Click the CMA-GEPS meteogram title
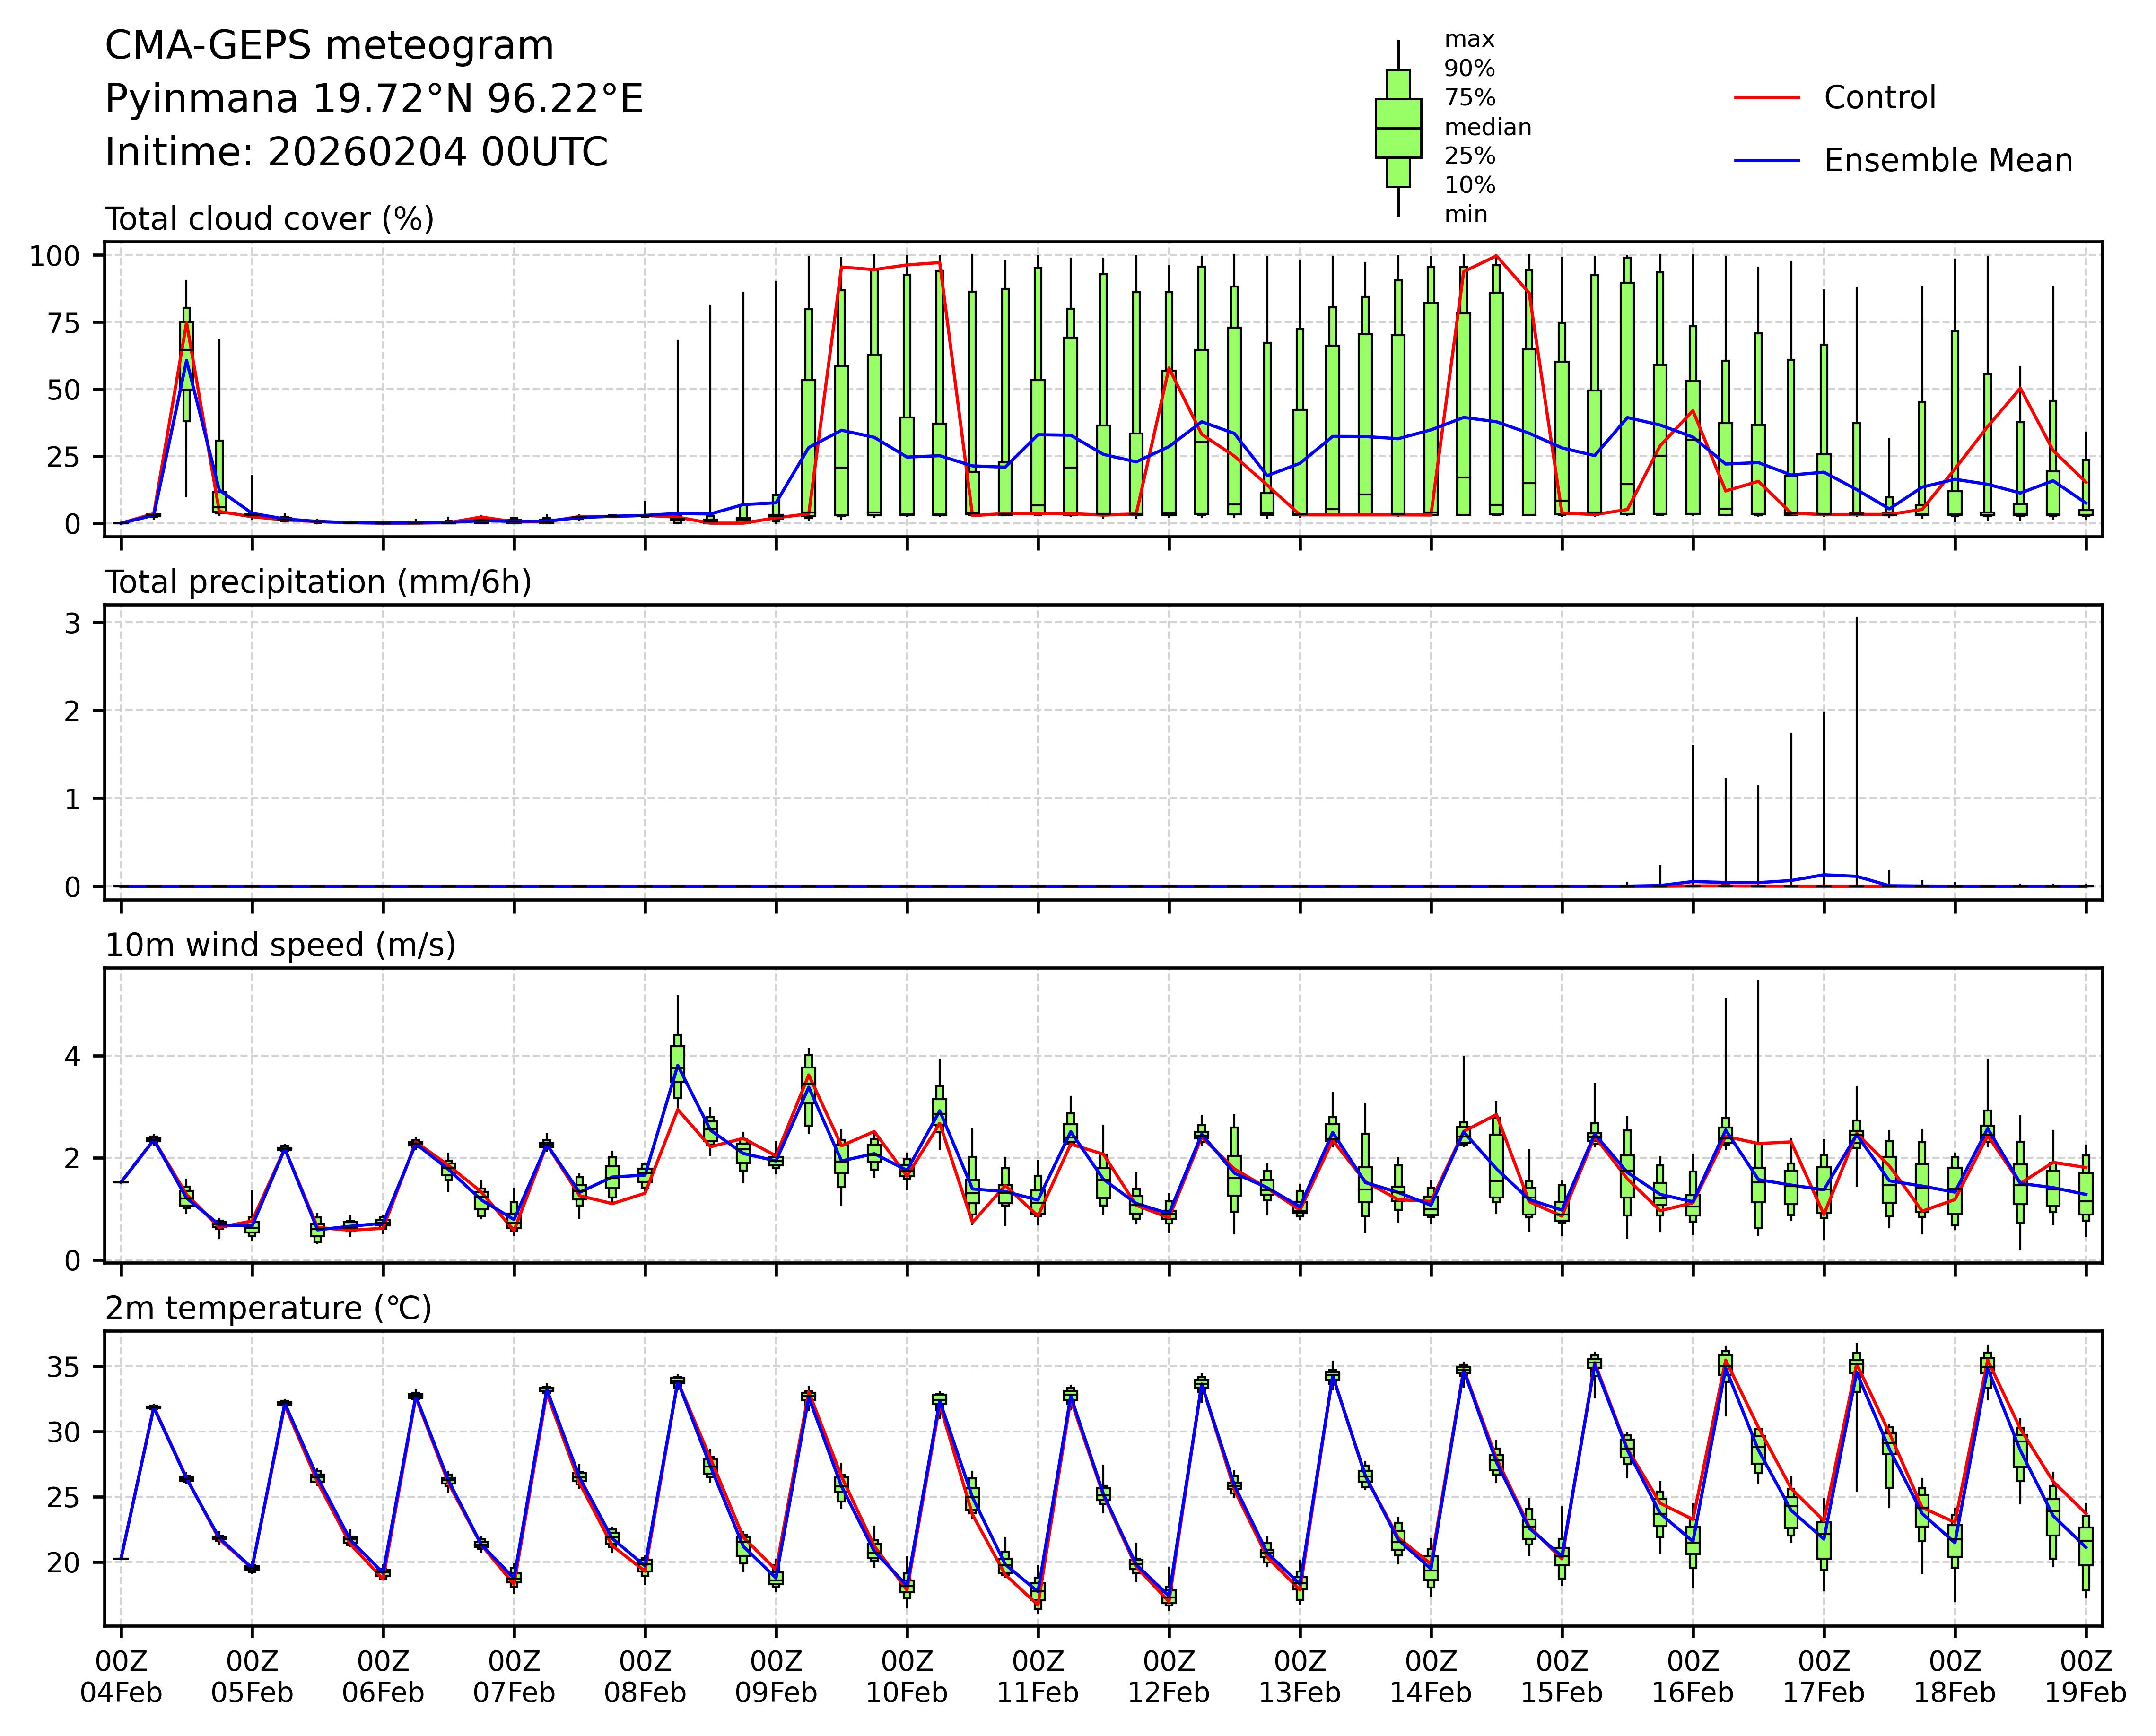 click(329, 46)
